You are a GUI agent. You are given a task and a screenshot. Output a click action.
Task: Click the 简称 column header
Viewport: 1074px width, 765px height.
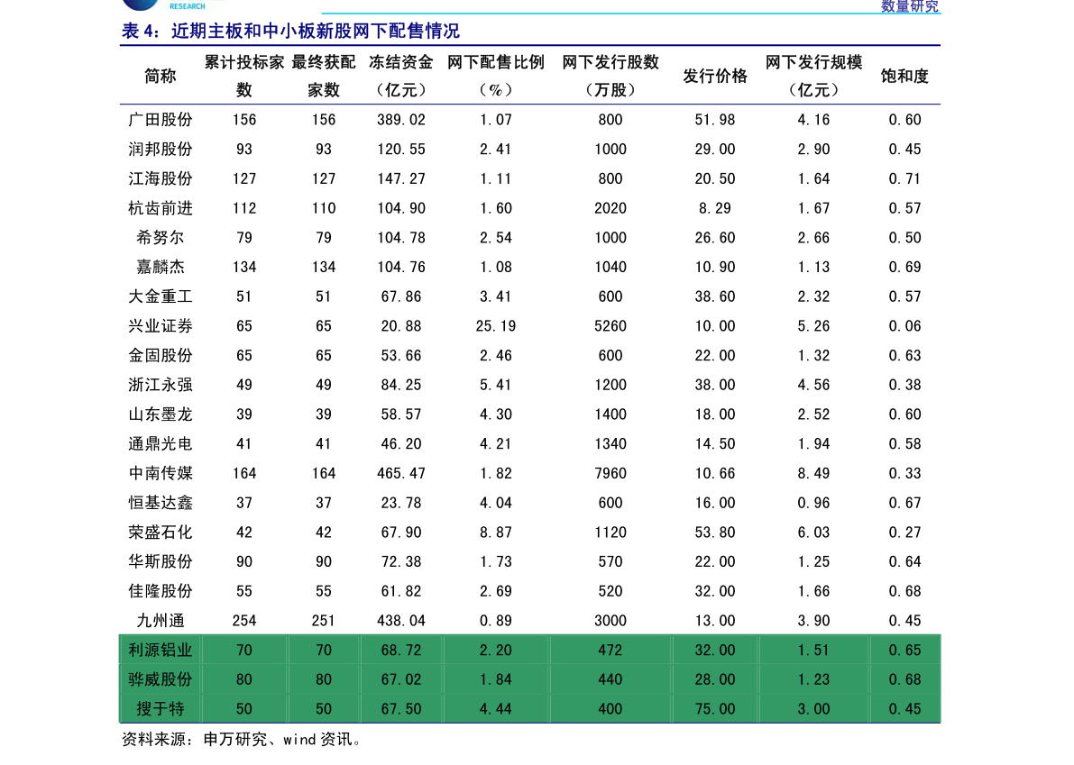[161, 76]
